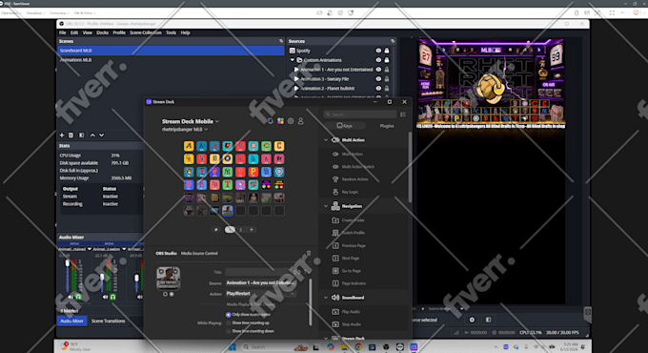Select the Switch Profile action
Image resolution: width=648 pixels, height=353 pixels.
(x=349, y=233)
